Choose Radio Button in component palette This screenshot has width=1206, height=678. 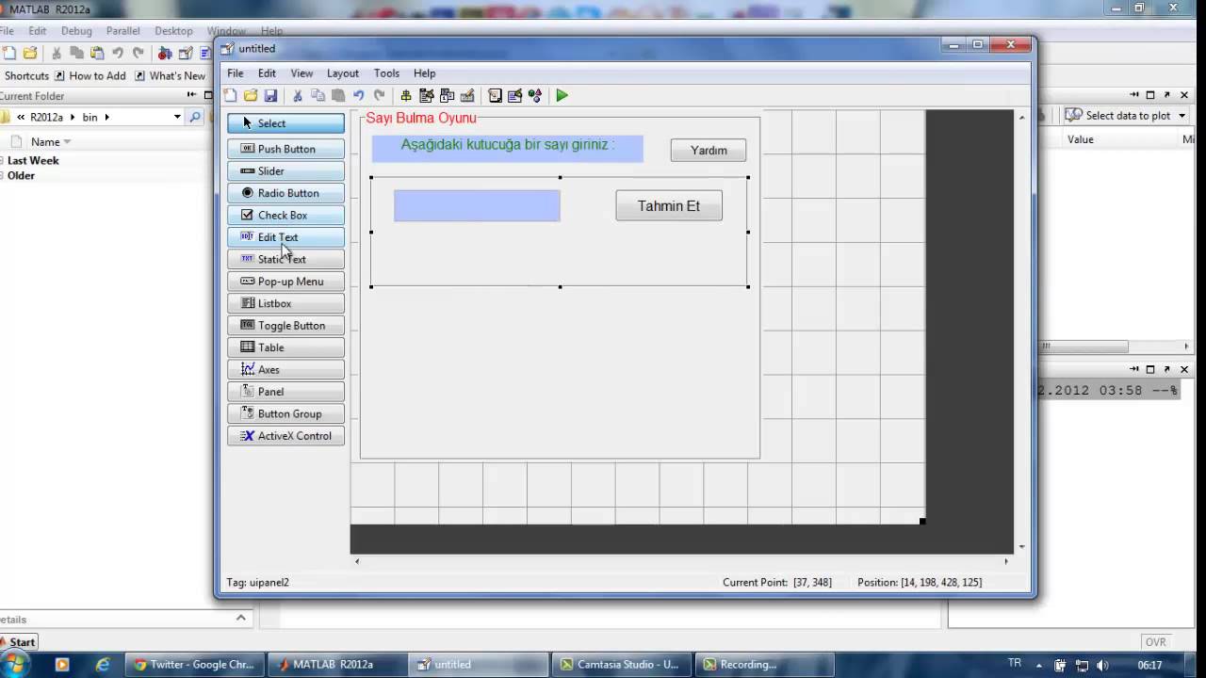[x=285, y=193]
